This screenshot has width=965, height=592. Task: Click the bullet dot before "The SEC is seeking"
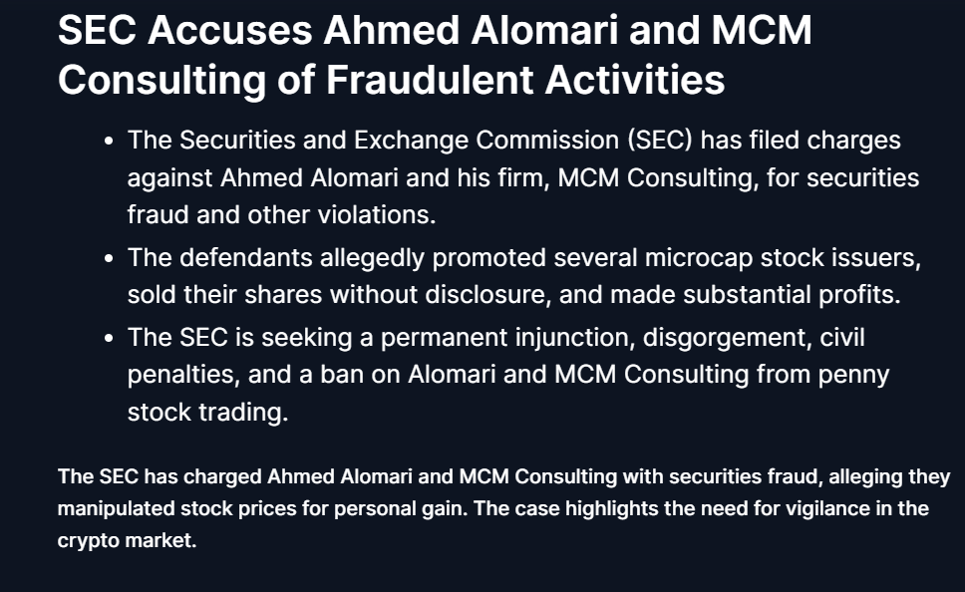pos(109,338)
